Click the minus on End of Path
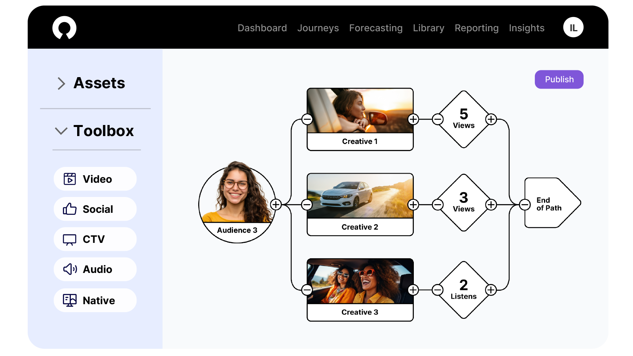This screenshot has height=356, width=633. click(x=525, y=205)
